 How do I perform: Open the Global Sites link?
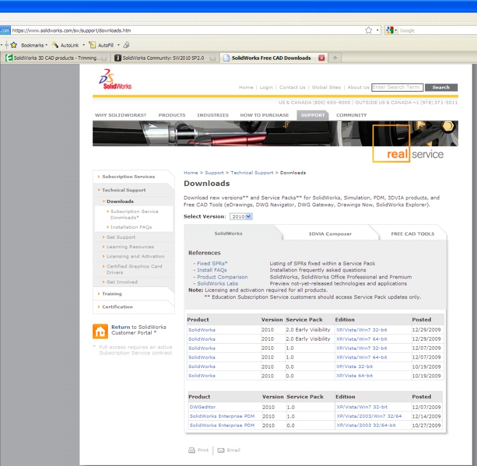click(x=326, y=88)
